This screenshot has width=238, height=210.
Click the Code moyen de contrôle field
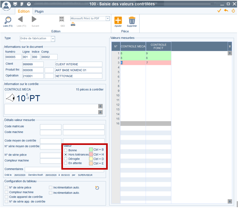tap(50, 141)
